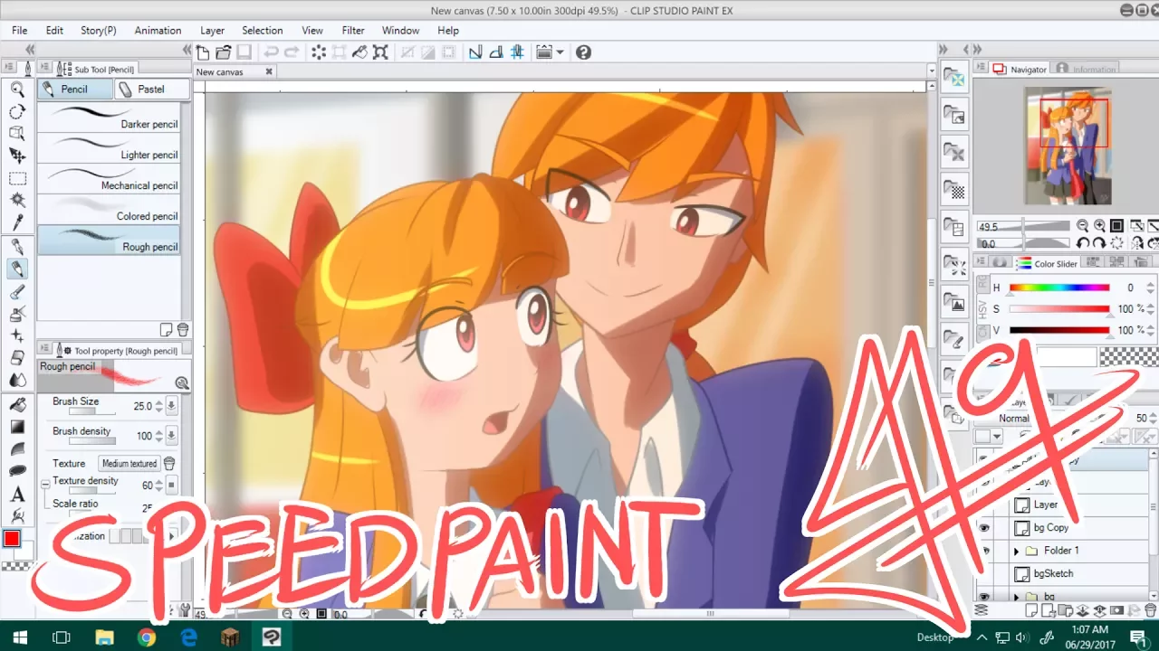Open Chrome from the Windows taskbar

tap(147, 637)
